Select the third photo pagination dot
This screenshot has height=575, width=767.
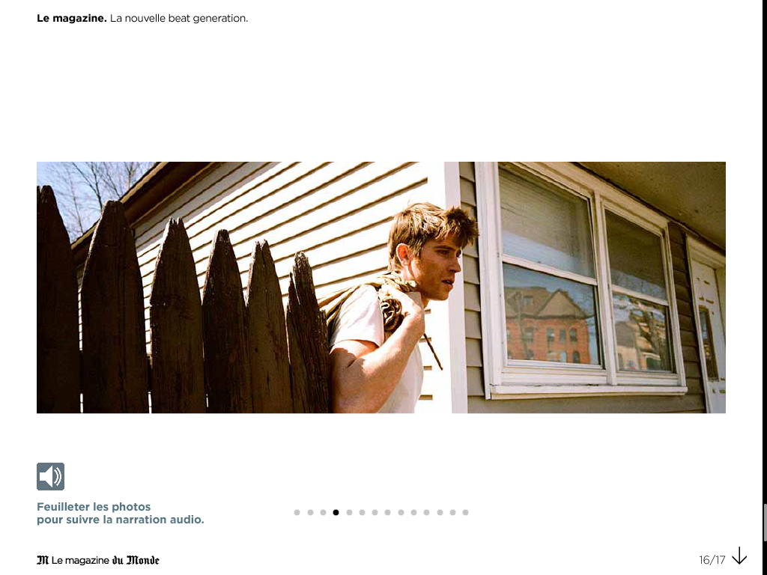(x=323, y=512)
